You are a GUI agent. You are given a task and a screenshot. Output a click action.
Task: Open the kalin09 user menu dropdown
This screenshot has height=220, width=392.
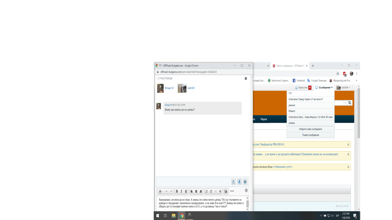[343, 87]
